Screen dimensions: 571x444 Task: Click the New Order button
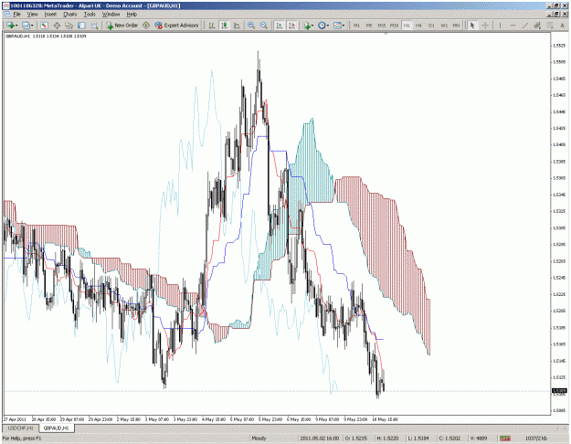(122, 26)
